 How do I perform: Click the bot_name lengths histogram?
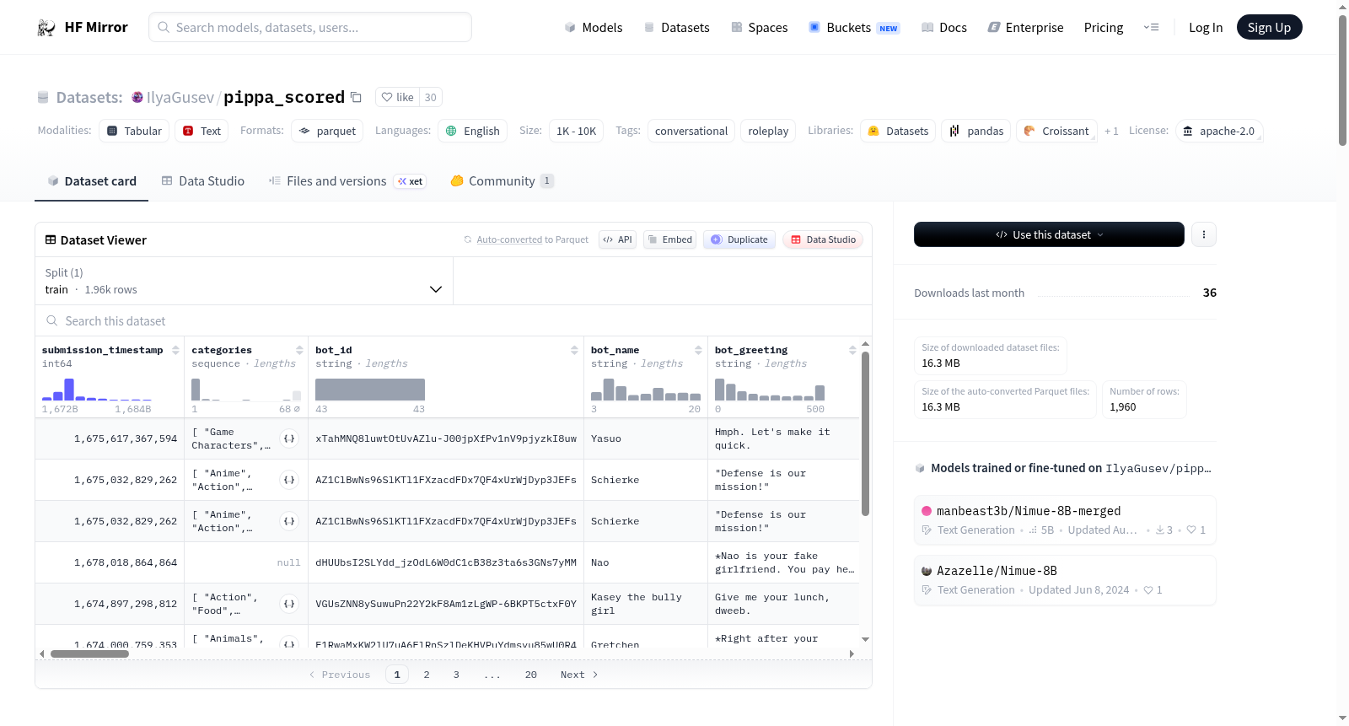[646, 390]
